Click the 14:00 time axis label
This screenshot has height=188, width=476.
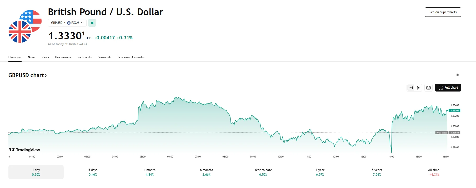coord(391,157)
